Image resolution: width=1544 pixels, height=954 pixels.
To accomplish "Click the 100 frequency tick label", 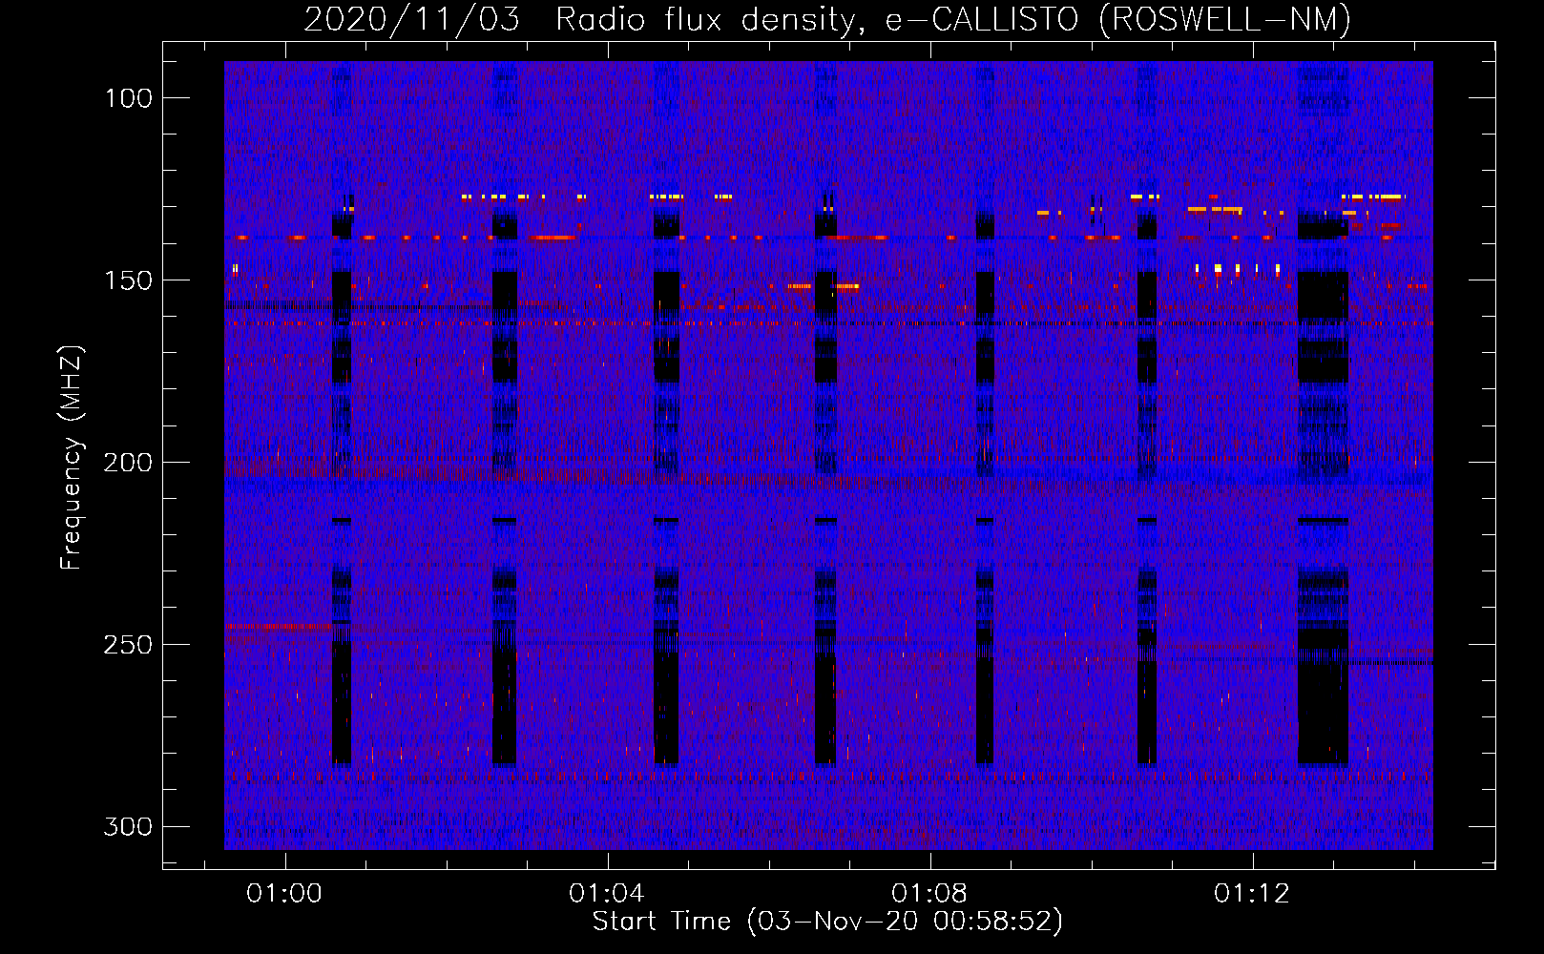I will click(128, 98).
